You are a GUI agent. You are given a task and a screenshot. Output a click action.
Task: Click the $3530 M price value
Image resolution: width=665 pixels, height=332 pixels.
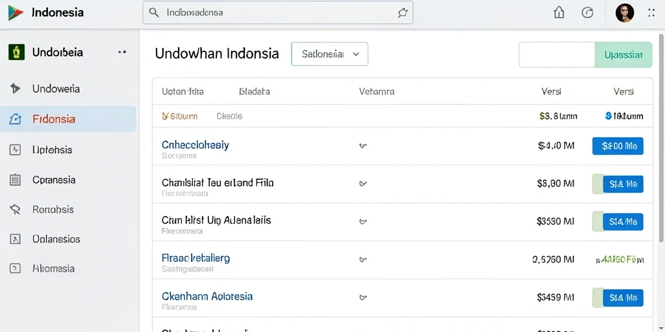point(555,221)
